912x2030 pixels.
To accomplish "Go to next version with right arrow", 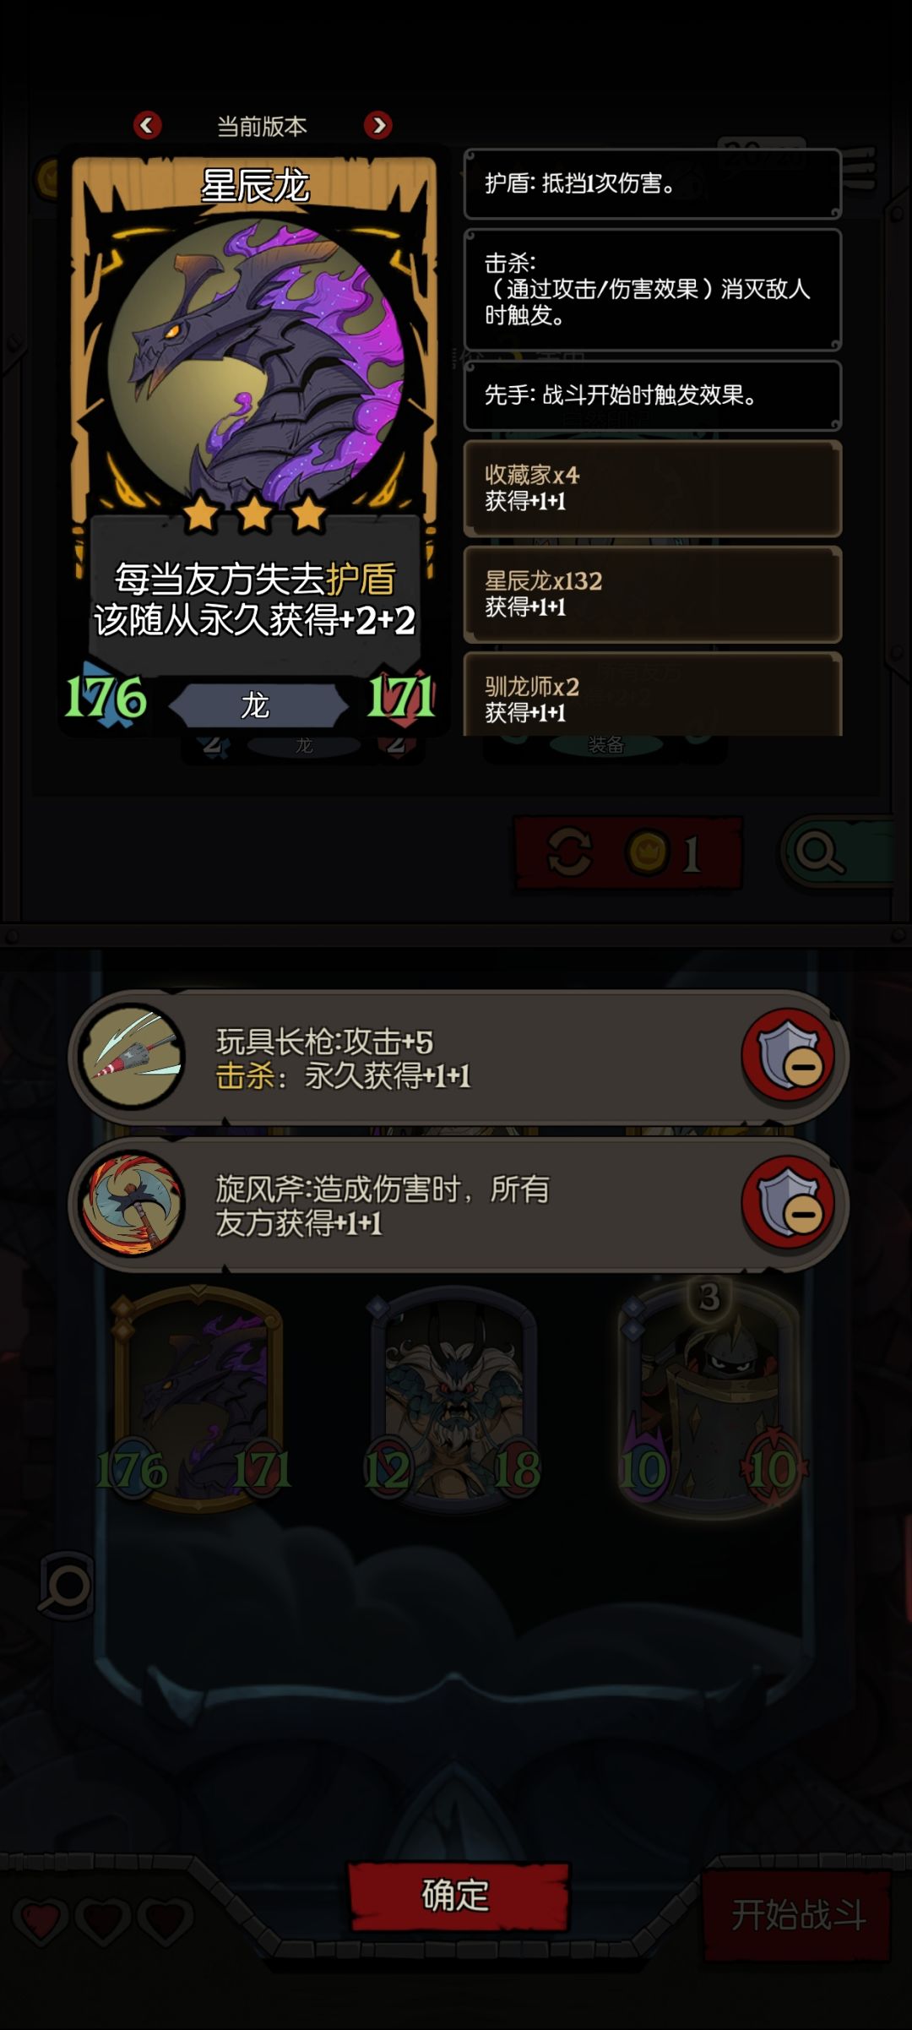I will [377, 126].
